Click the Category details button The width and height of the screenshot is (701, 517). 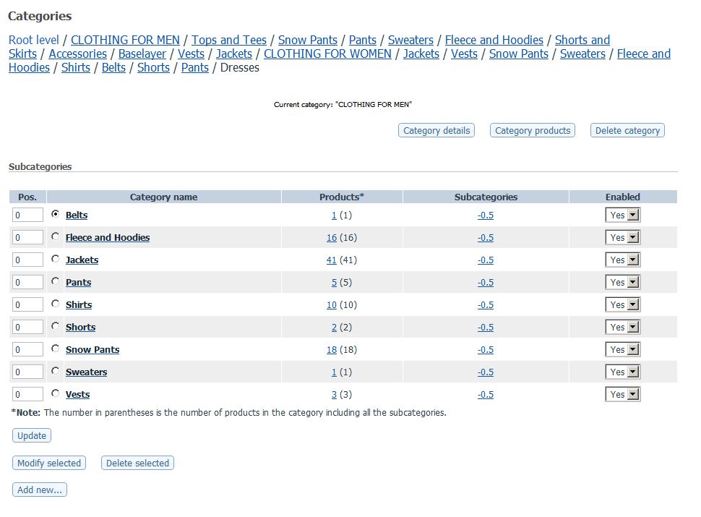436,131
